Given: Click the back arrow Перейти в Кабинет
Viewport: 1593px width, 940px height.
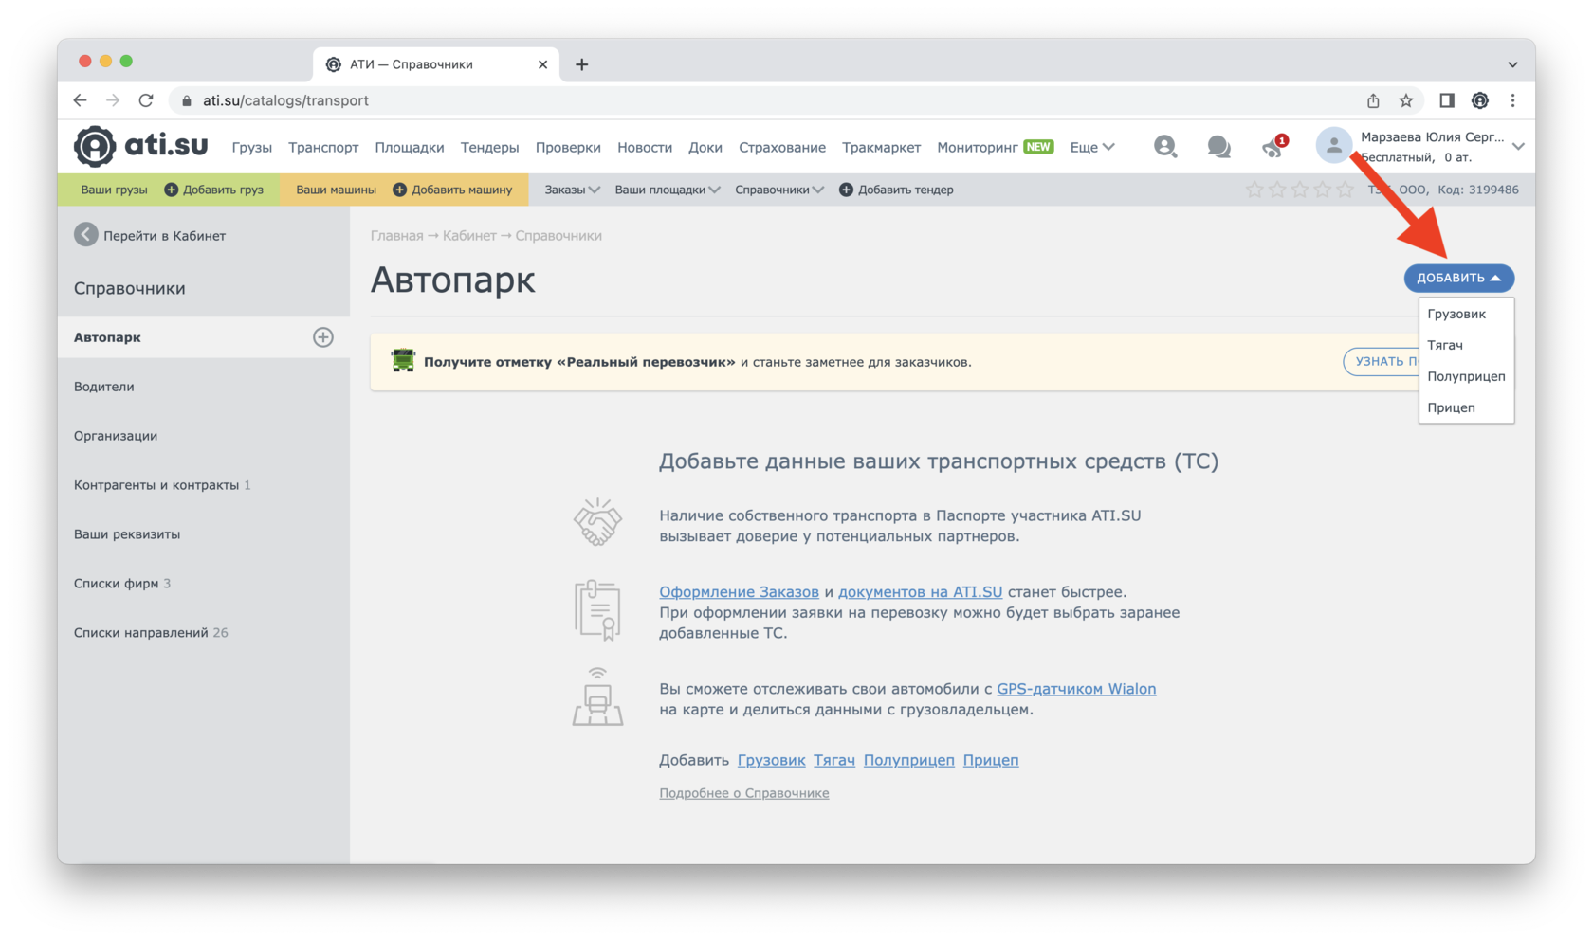Looking at the screenshot, I should tap(86, 235).
